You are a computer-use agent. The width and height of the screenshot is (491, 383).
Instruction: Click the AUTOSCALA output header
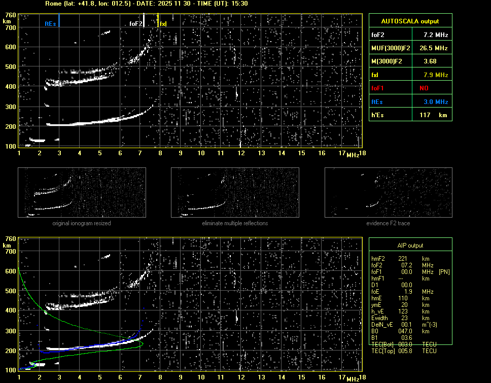click(410, 21)
